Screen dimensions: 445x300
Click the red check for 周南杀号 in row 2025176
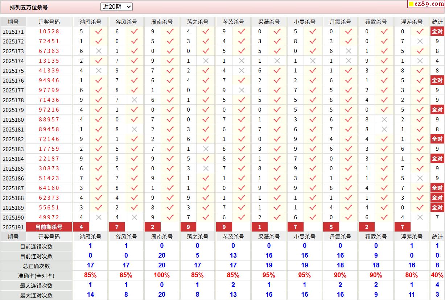click(170, 80)
